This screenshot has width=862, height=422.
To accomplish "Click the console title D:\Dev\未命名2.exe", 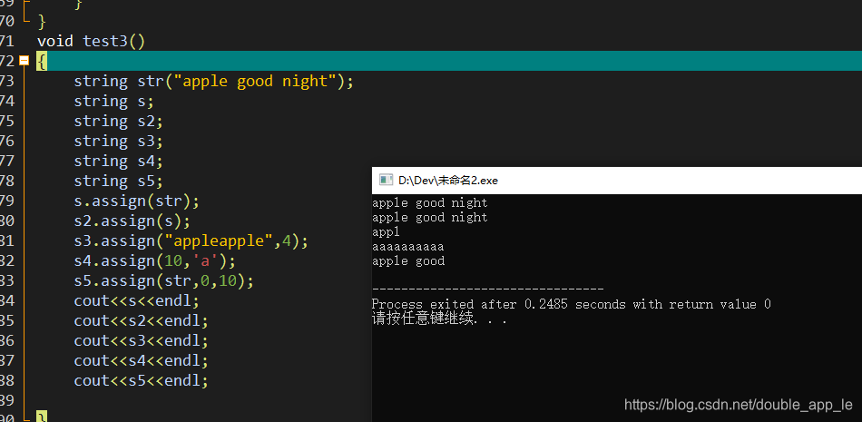I will coord(448,181).
